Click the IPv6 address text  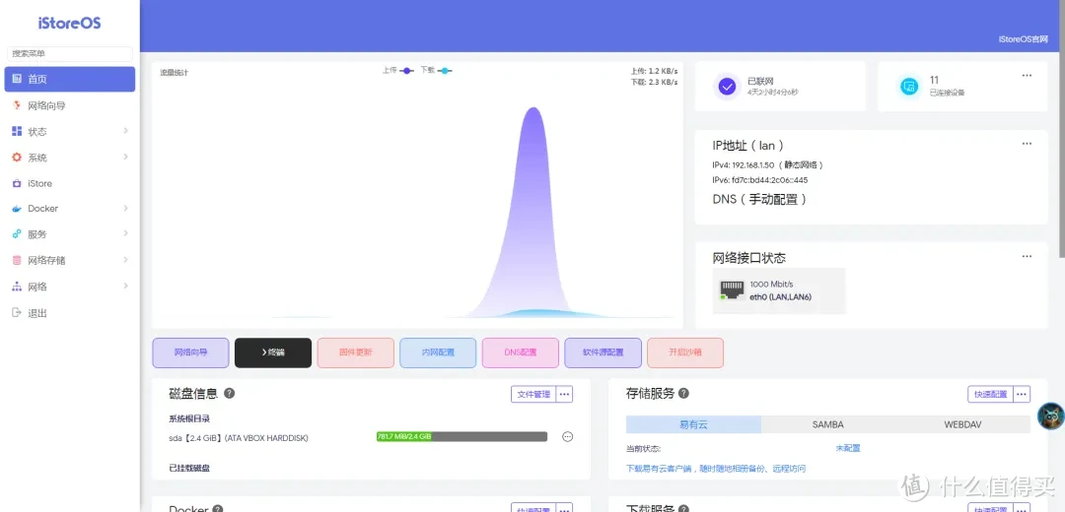(x=760, y=180)
